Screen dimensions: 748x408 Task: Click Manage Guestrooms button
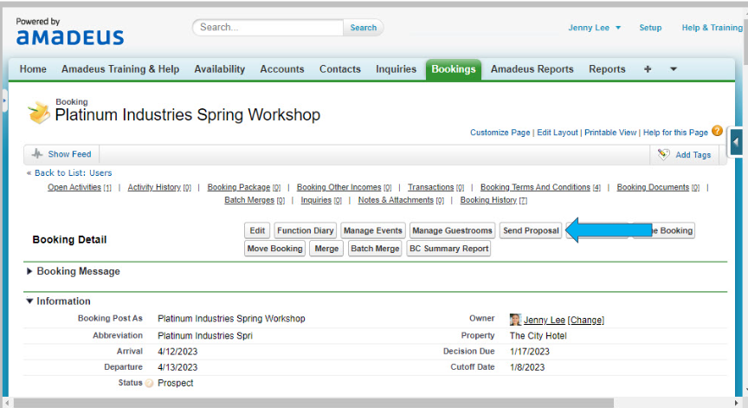[452, 230]
